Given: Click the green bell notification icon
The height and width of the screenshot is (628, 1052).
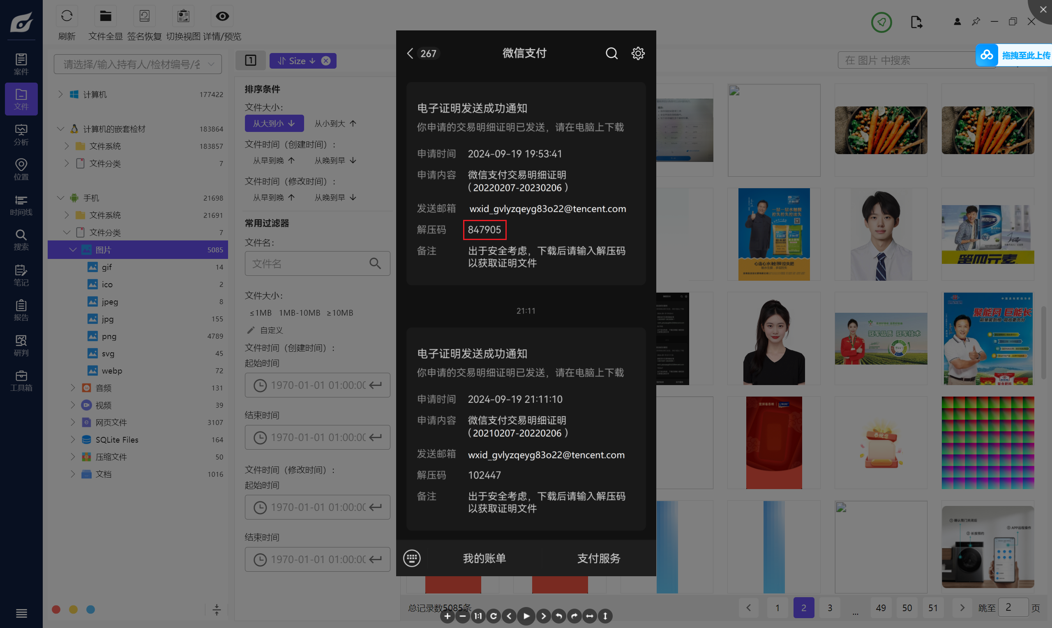Looking at the screenshot, I should [x=881, y=22].
